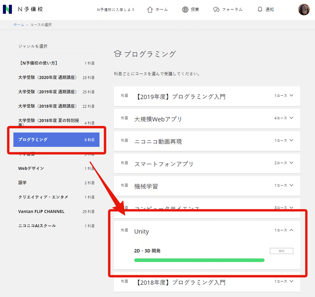Open 大規模Webアプリ subject title
Viewport: 315px width, 297px height.
(158, 119)
